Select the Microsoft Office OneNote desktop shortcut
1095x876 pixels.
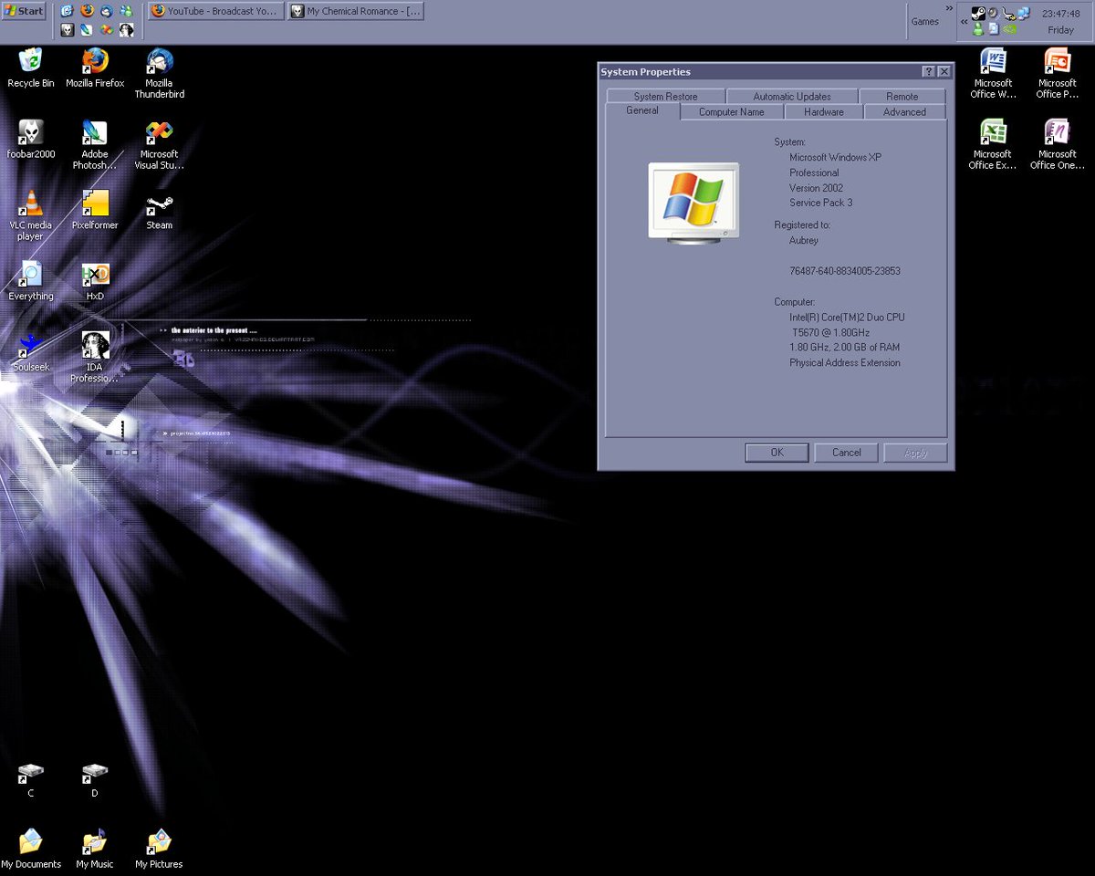point(1057,146)
